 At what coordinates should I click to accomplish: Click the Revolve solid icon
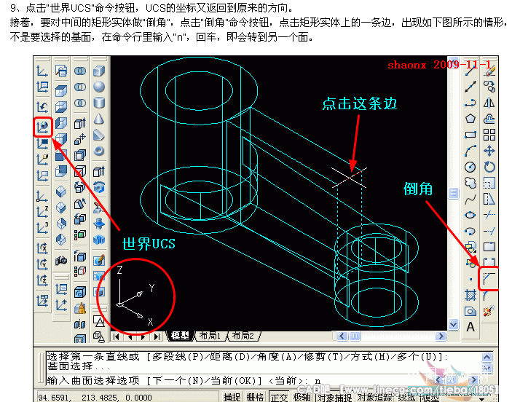[x=99, y=187]
